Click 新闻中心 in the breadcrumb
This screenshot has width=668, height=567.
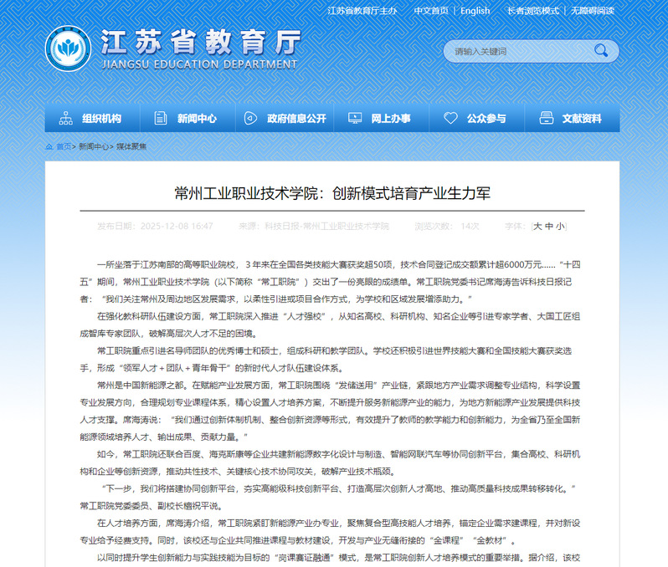point(93,146)
